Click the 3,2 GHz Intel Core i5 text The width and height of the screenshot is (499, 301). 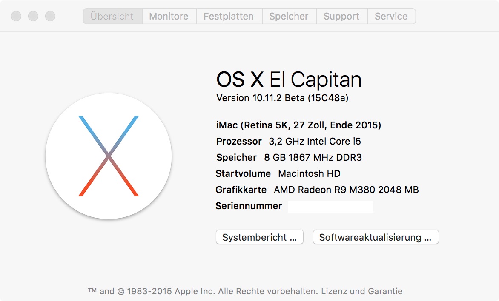click(315, 141)
